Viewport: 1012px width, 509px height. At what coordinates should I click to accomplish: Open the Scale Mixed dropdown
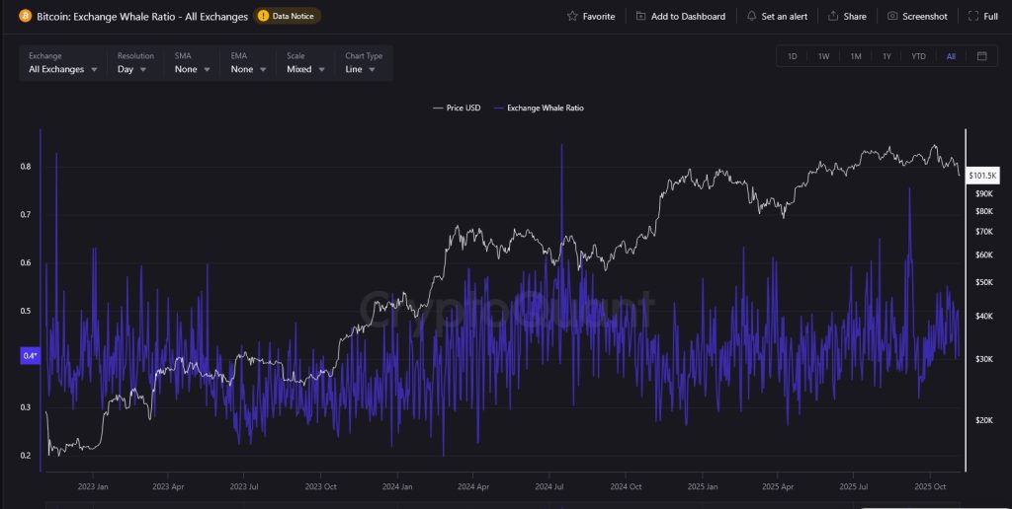click(x=305, y=69)
